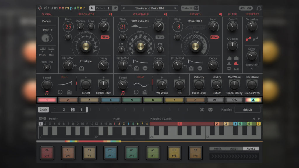Viewport: 299px width, 168px height.
Task: Click the icon right of the chain X
Action: tap(210, 110)
